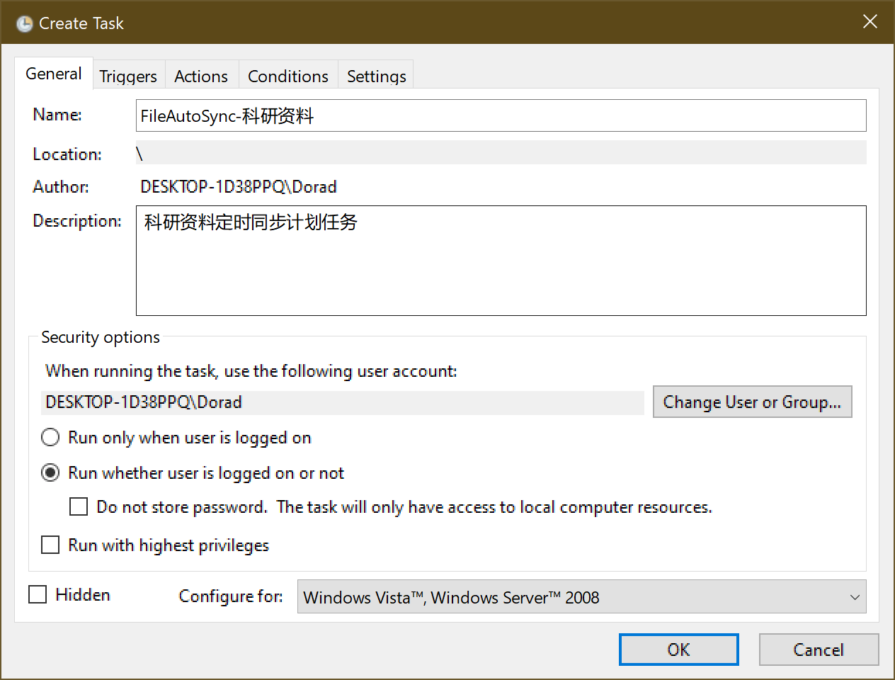Check the Do not store password box
Image resolution: width=895 pixels, height=680 pixels.
pyautogui.click(x=79, y=507)
